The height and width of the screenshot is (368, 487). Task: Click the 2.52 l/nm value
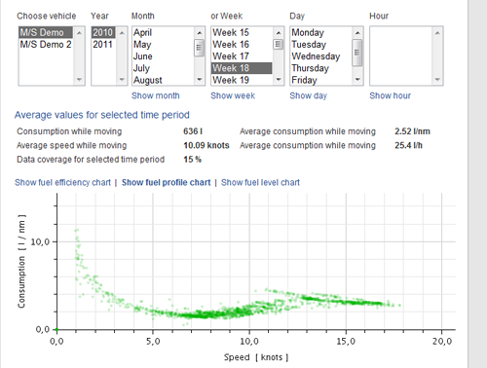click(x=412, y=131)
